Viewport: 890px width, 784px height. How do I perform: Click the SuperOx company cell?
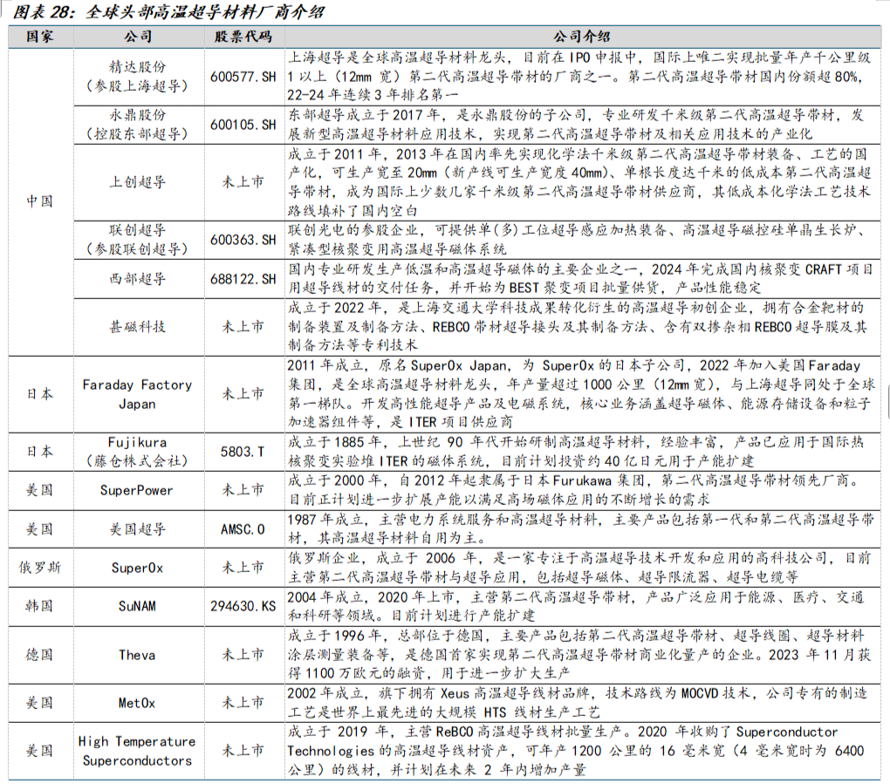[137, 568]
